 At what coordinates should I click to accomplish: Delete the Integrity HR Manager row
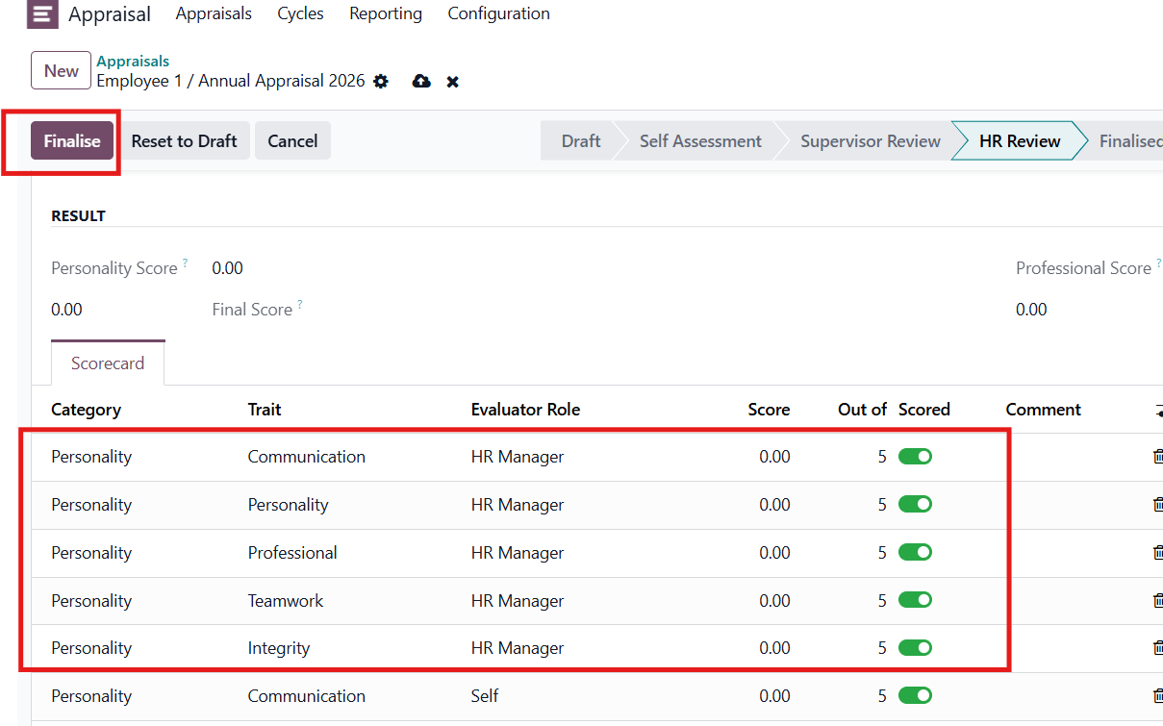(x=1157, y=648)
